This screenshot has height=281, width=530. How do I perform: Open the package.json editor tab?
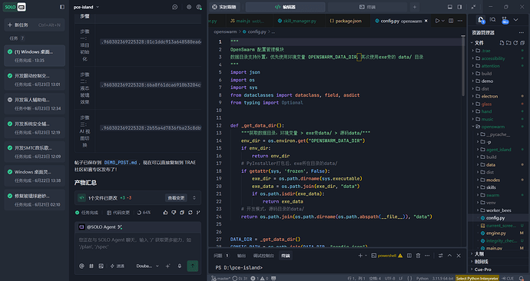[x=345, y=21]
